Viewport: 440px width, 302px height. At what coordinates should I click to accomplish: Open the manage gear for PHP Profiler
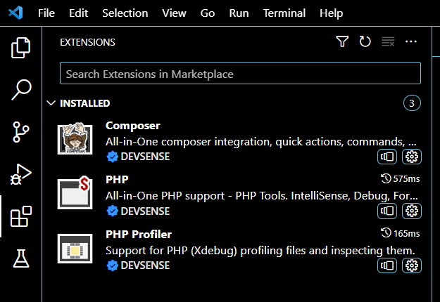coord(411,265)
